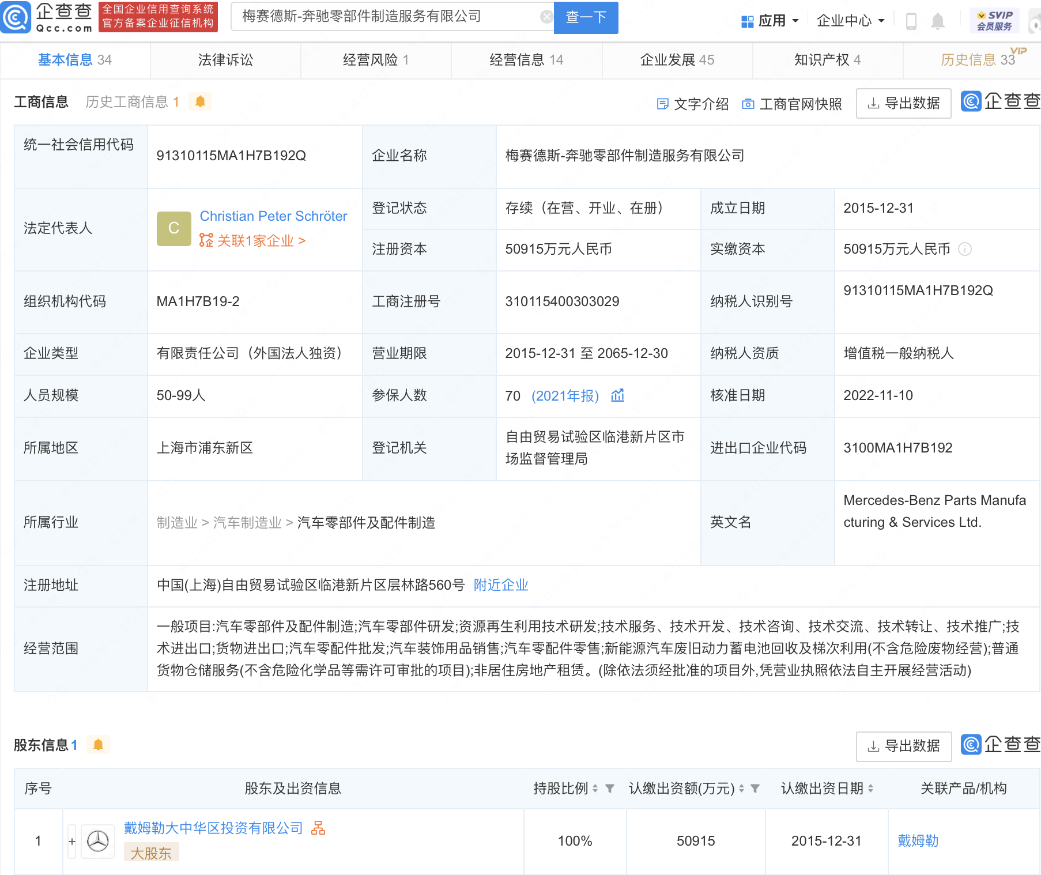Switch to the 经营信息 tab
Image resolution: width=1041 pixels, height=875 pixels.
526,60
